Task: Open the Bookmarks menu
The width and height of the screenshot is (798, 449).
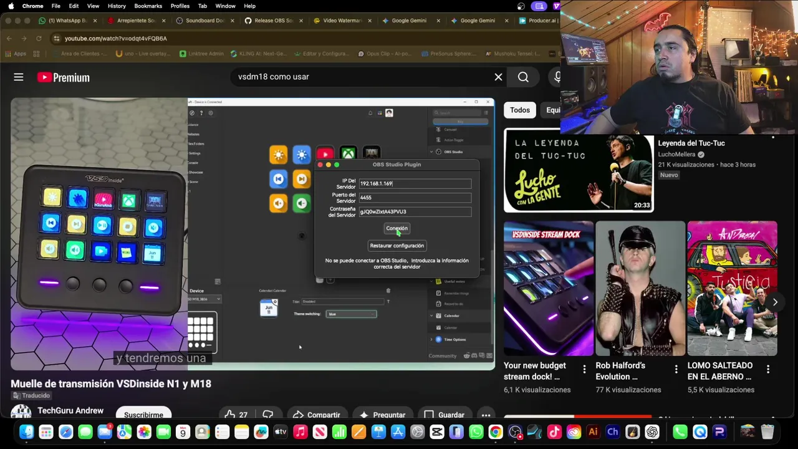Action: coord(148,6)
